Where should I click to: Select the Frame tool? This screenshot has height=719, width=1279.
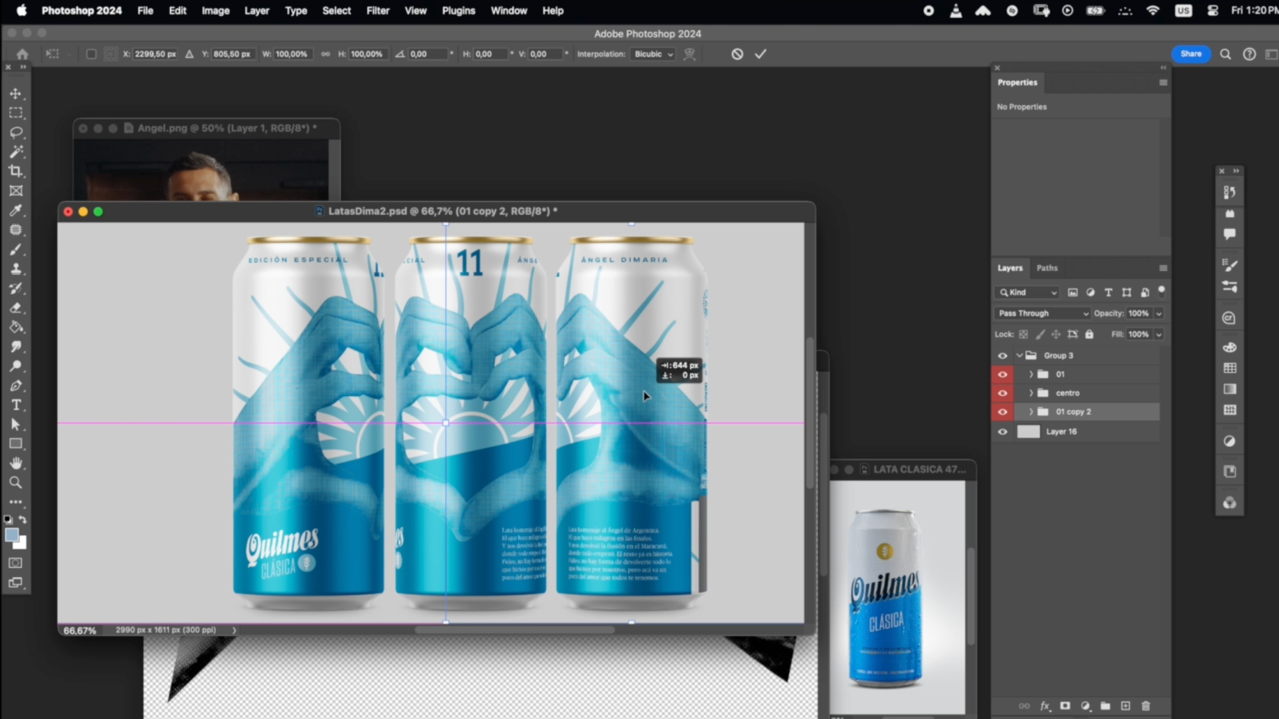[x=16, y=191]
